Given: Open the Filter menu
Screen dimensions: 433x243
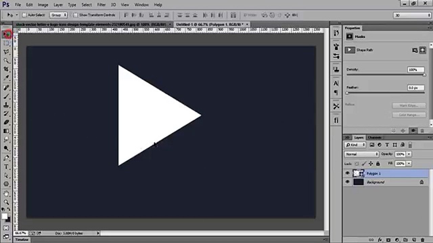Looking at the screenshot, I should pyautogui.click(x=101, y=5).
